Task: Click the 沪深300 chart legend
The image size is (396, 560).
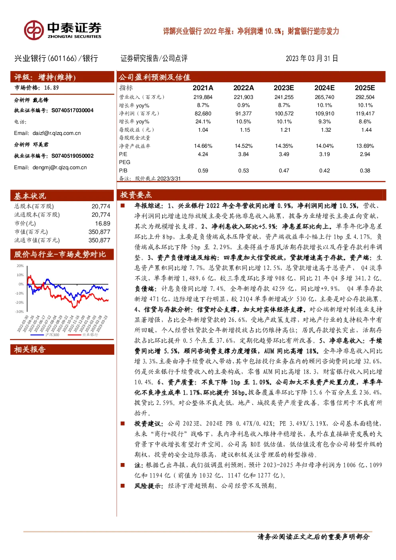Action: tap(44, 335)
